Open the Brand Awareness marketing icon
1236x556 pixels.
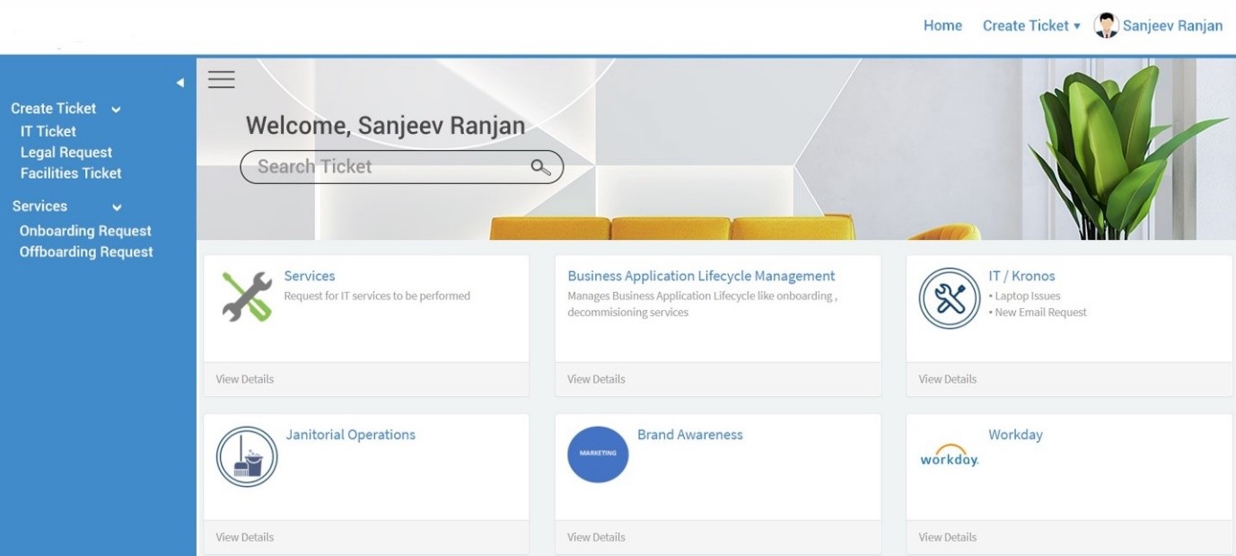[x=598, y=454]
